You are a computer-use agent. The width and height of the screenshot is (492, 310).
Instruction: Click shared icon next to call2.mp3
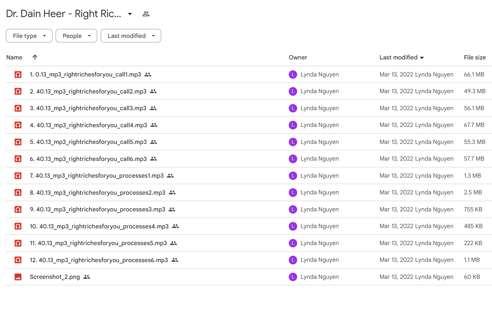point(153,91)
